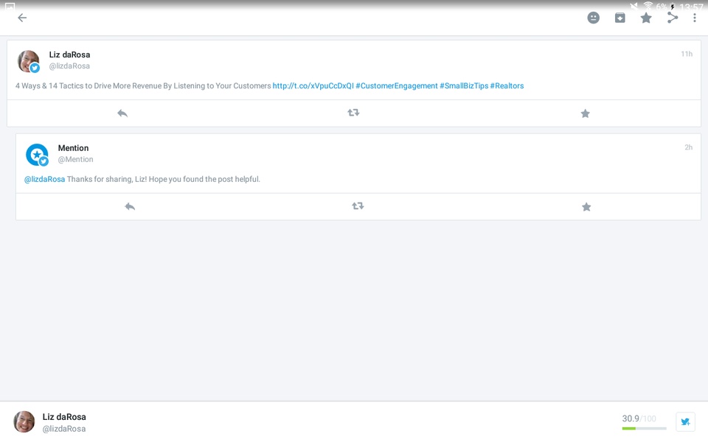The image size is (708, 442).
Task: Select the @lizdaRosa handle in the bottom bar
Action: 63,429
